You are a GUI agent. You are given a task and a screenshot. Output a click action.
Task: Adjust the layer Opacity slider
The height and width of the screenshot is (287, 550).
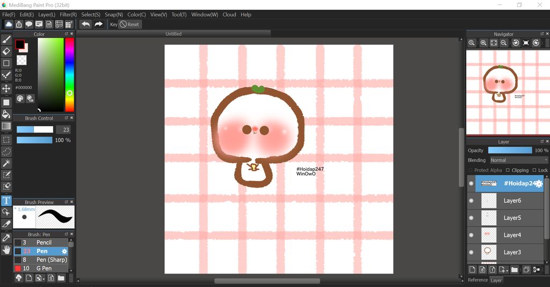(510, 150)
